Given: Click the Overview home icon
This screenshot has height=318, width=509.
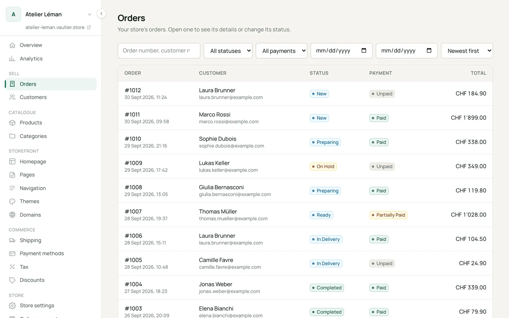Looking at the screenshot, I should pyautogui.click(x=12, y=45).
